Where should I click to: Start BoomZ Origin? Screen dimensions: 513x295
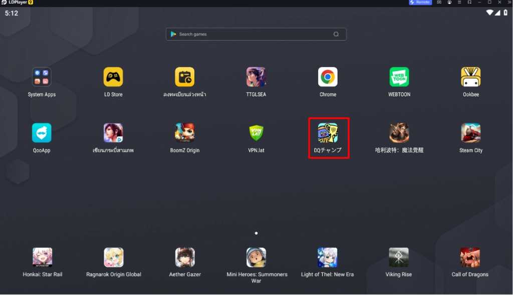[x=184, y=133]
